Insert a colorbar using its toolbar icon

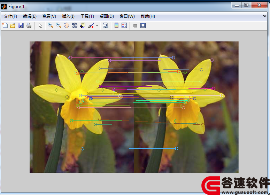click(x=116, y=25)
